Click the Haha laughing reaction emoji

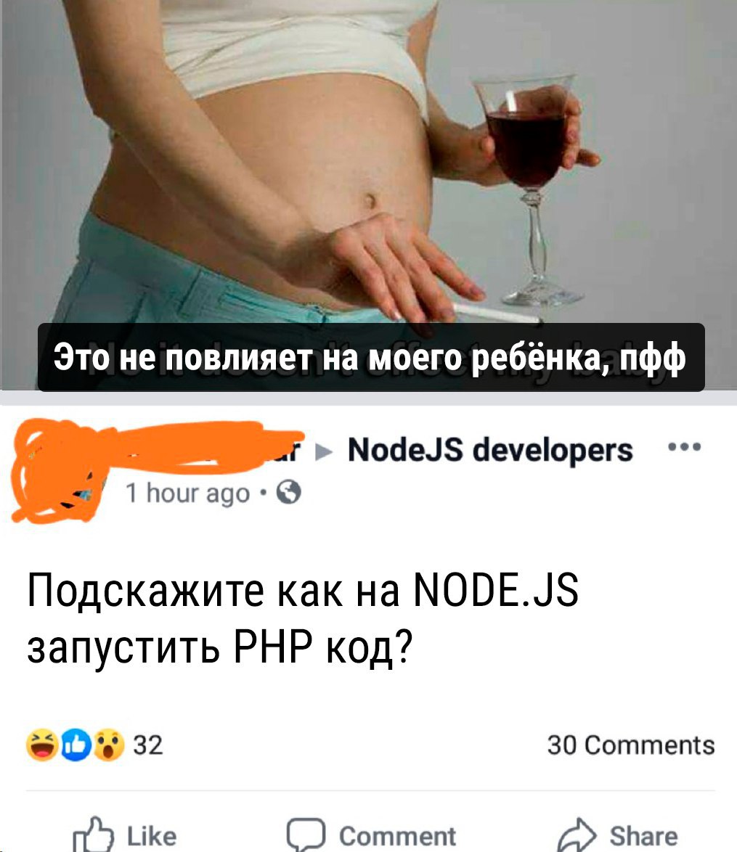coord(42,745)
